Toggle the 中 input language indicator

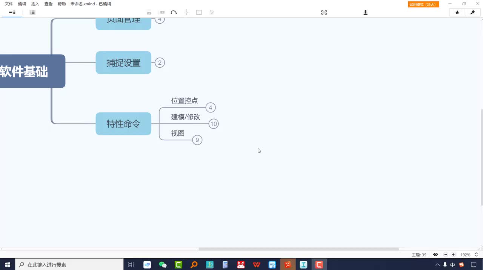coord(452,265)
